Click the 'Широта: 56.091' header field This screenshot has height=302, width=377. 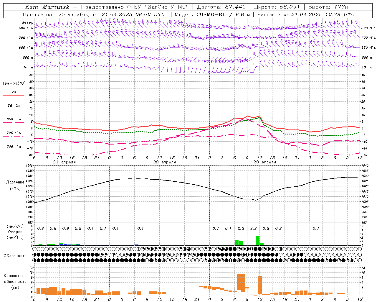[277, 7]
